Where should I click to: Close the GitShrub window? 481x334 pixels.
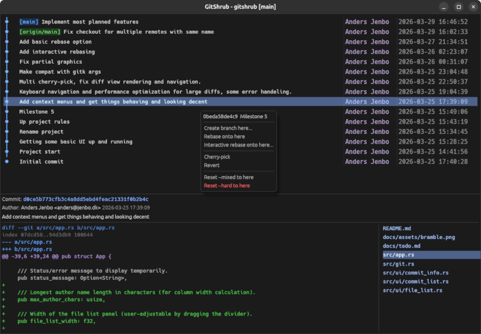(x=473, y=7)
